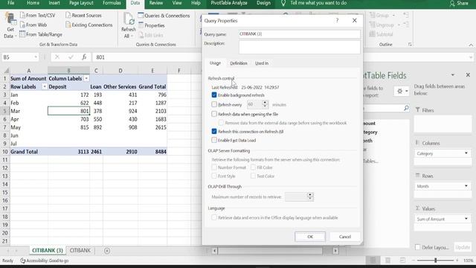Viewport: 476px width, 268px height.
Task: Click the Query name input field
Action: [299, 34]
